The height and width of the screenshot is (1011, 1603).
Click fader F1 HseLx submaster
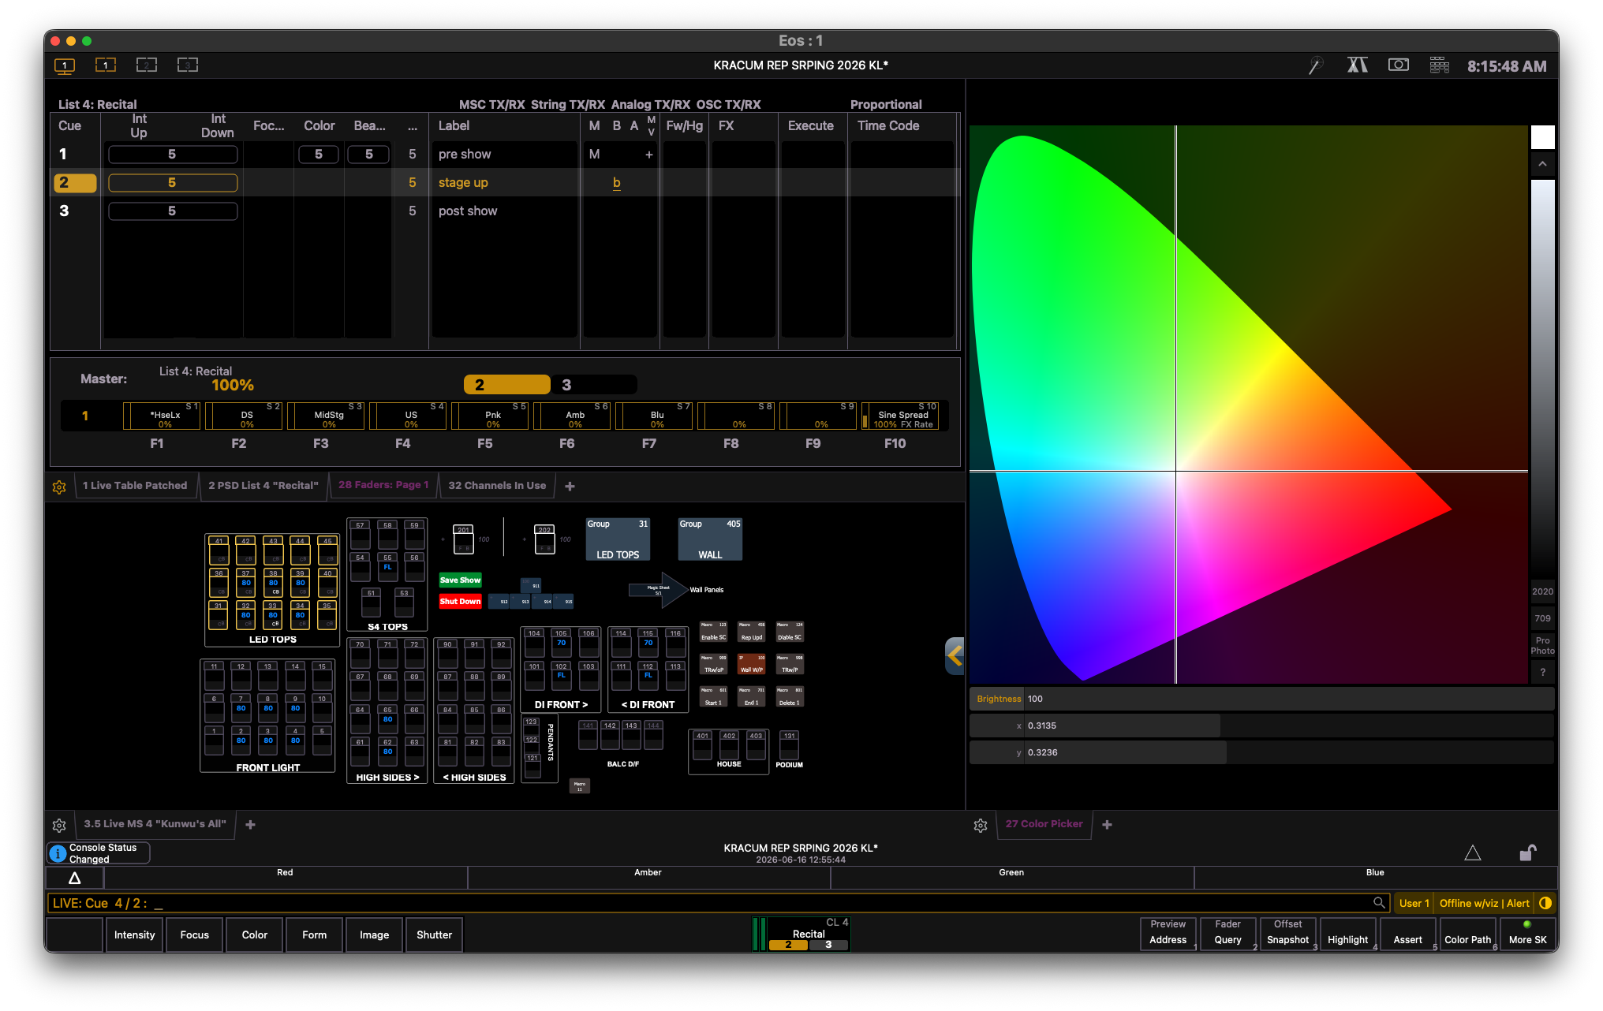click(x=162, y=416)
